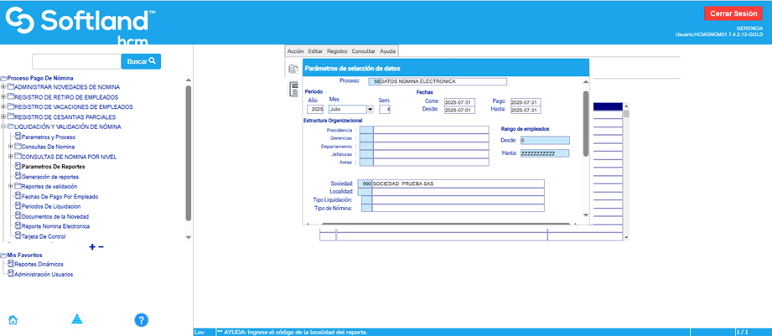Click the Home icon in bottom bar
Viewport: 772px width, 336px height.
tap(13, 319)
